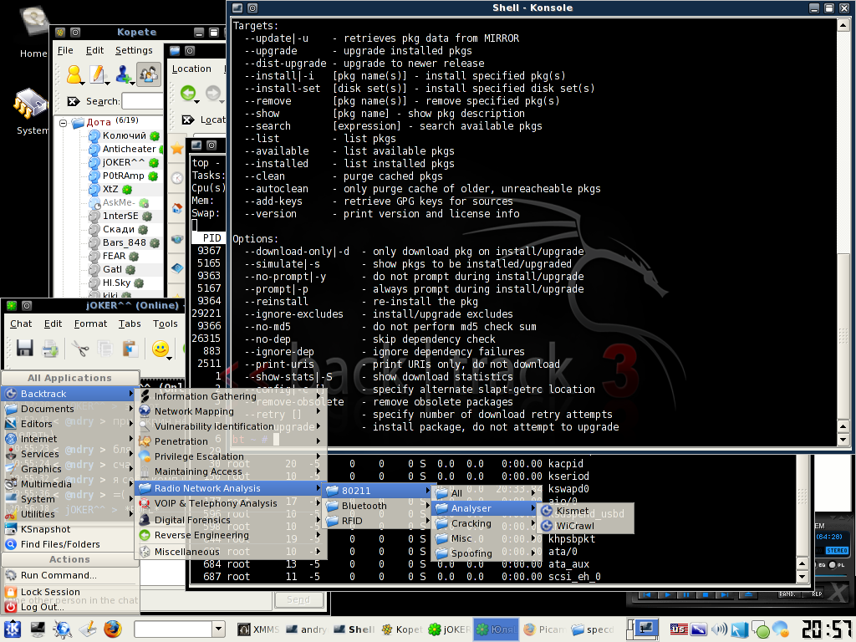
Task: Open the Format menu in chat window
Action: click(90, 324)
